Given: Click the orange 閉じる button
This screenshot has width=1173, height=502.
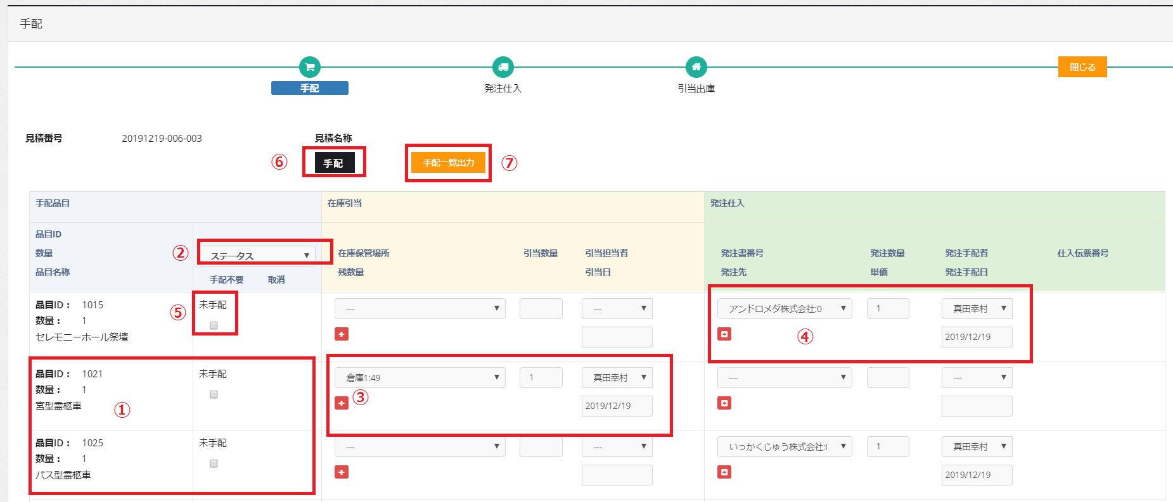Looking at the screenshot, I should [x=1082, y=67].
